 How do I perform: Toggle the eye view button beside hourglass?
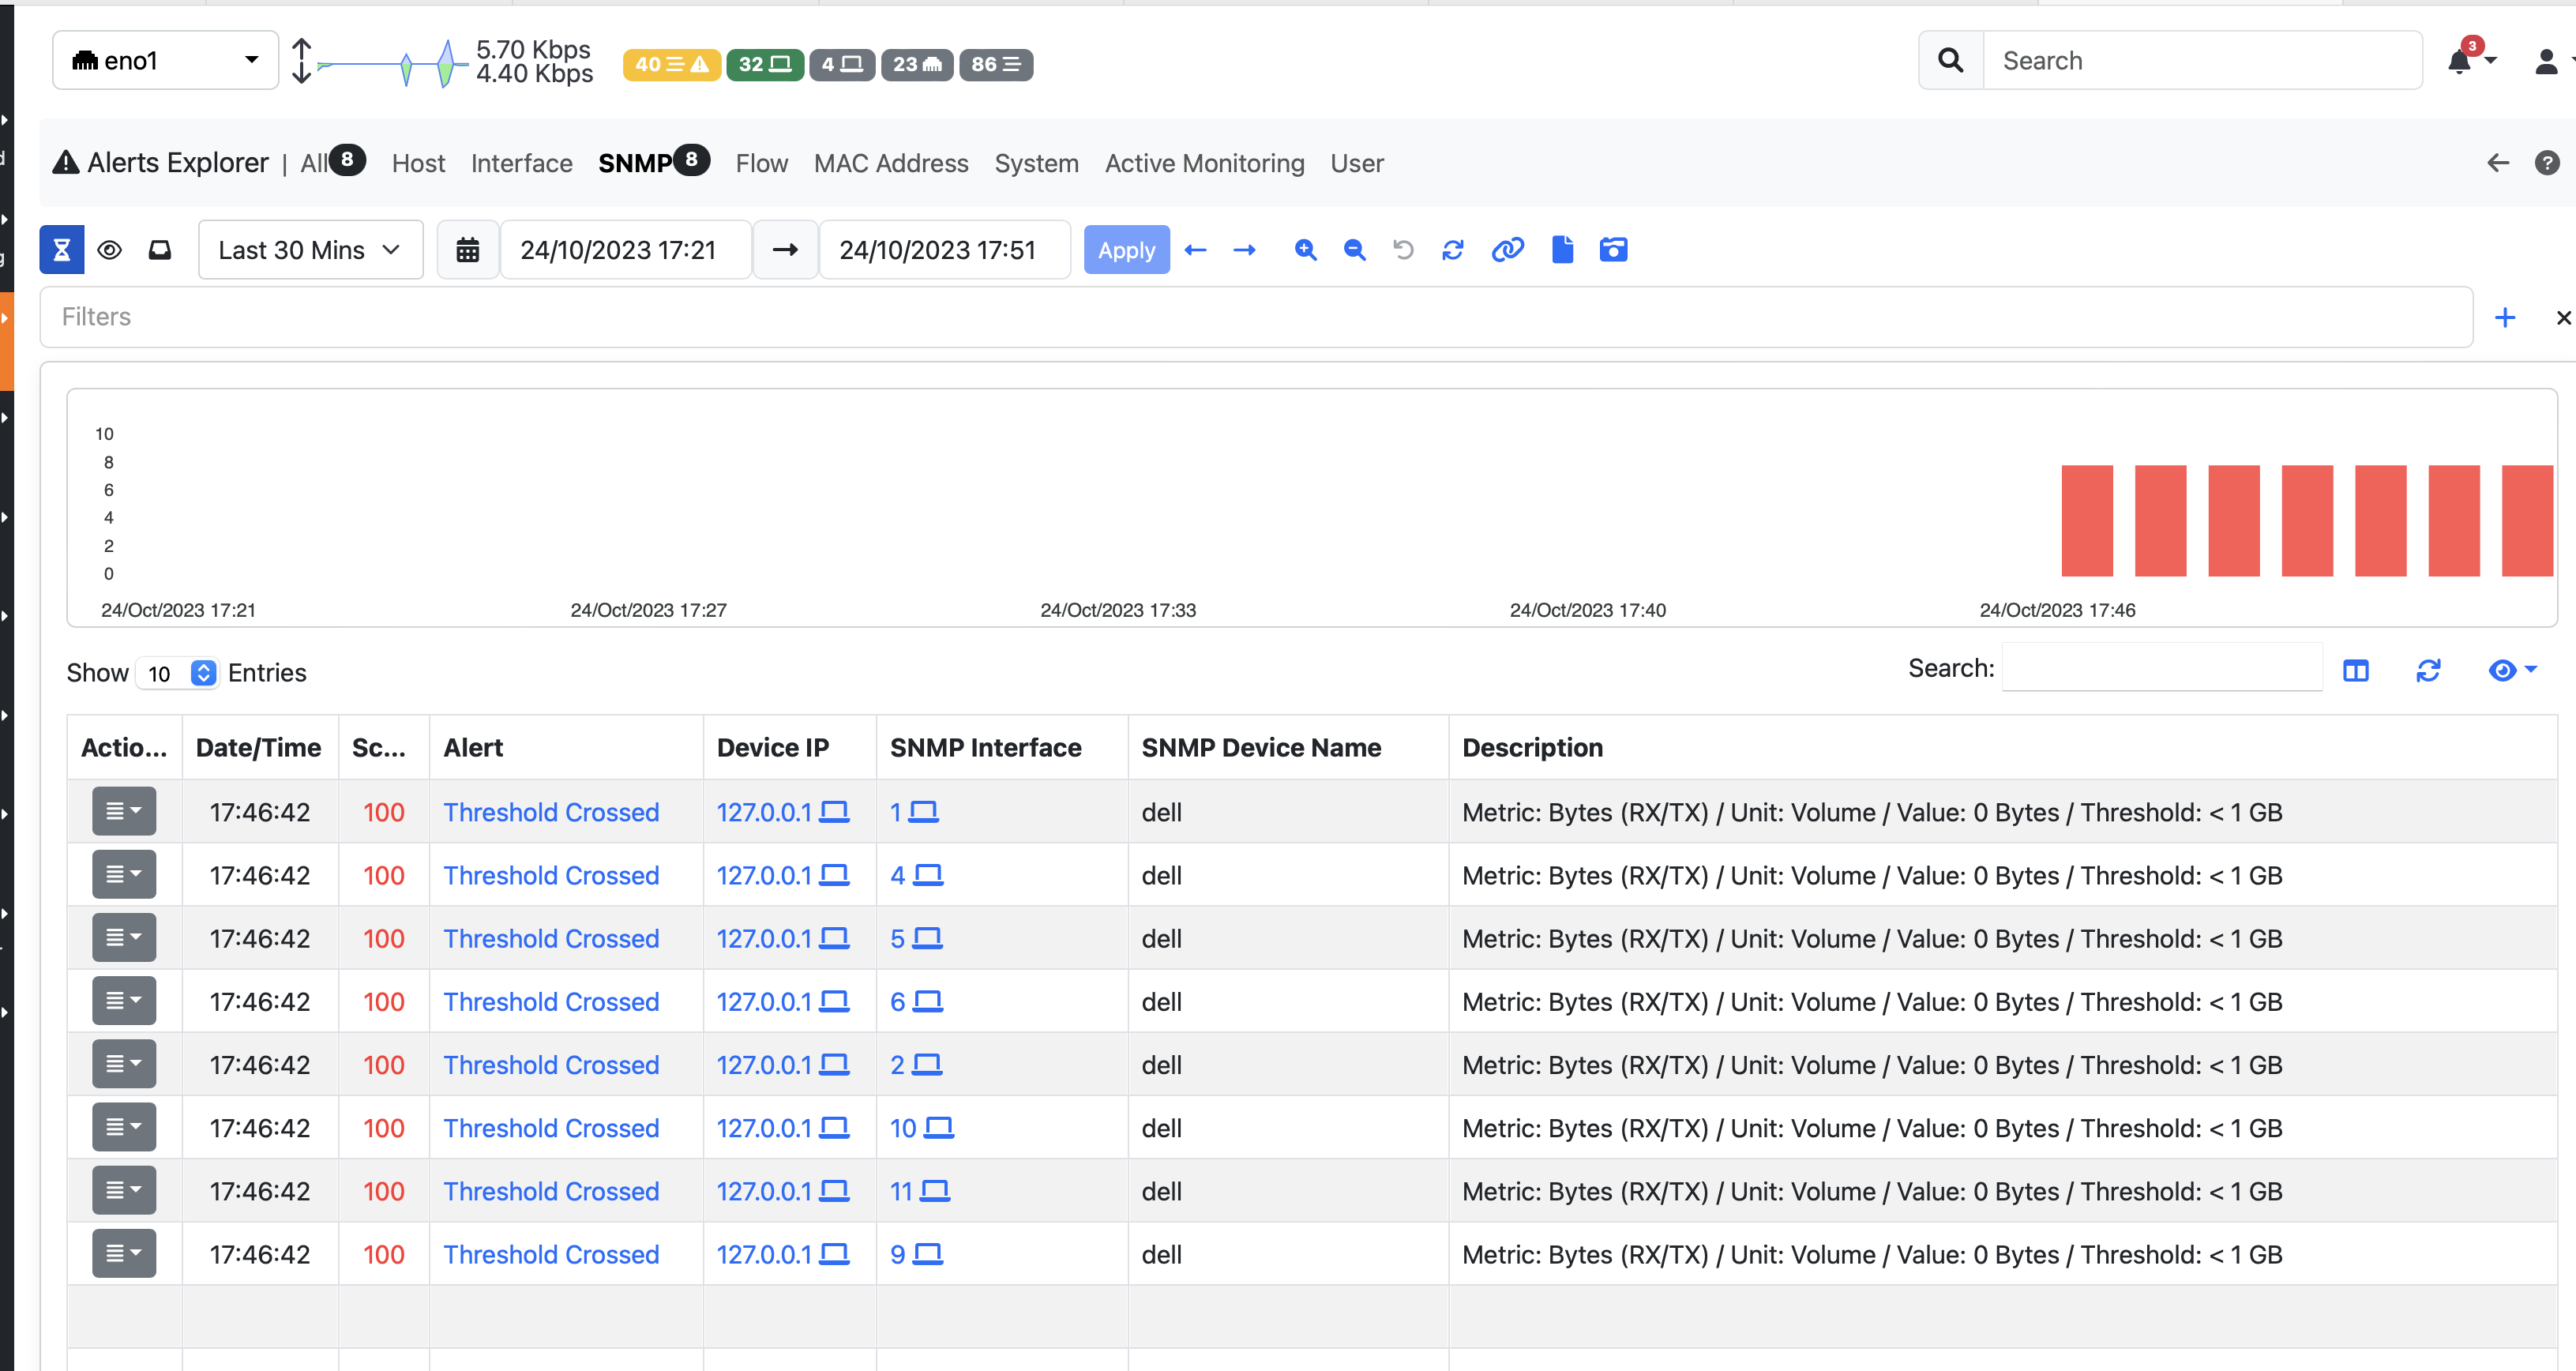[x=110, y=250]
